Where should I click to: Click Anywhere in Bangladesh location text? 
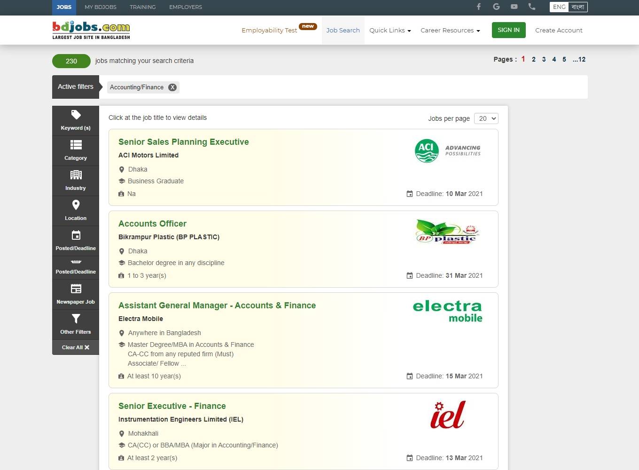164,333
